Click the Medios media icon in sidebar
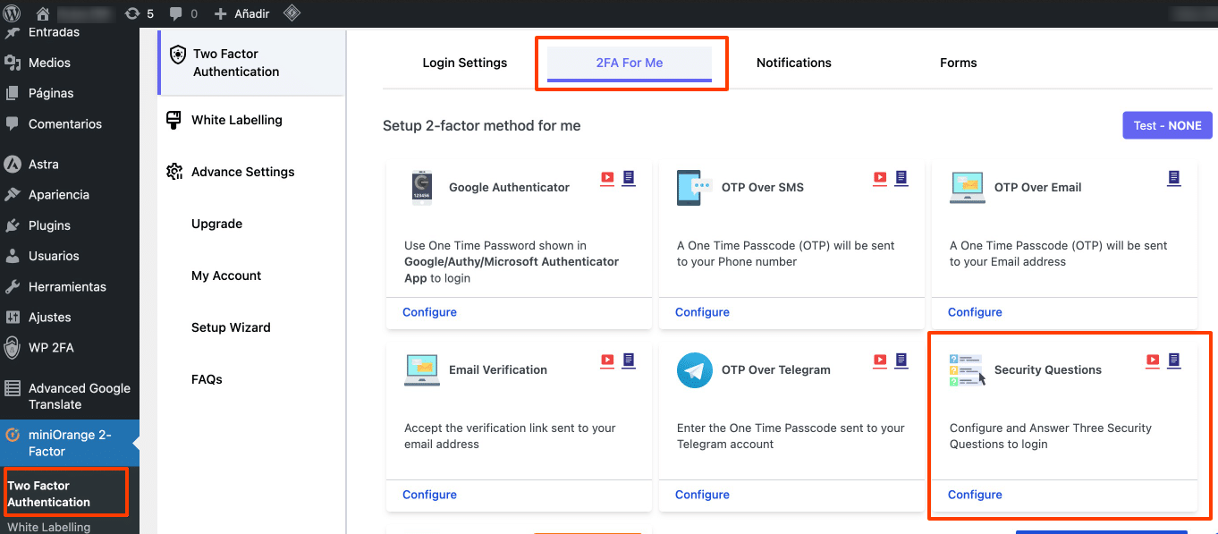The image size is (1218, 534). coord(13,63)
